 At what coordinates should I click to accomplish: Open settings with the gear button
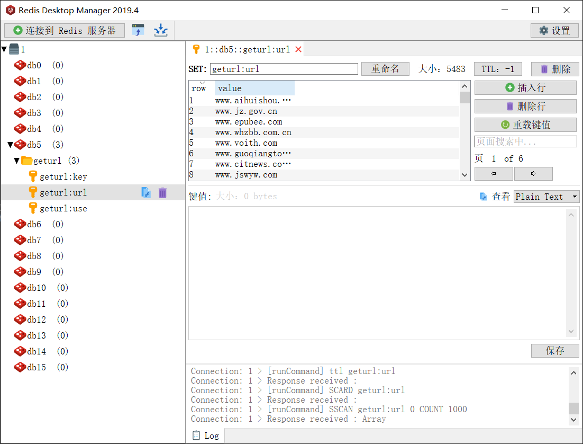click(x=554, y=31)
